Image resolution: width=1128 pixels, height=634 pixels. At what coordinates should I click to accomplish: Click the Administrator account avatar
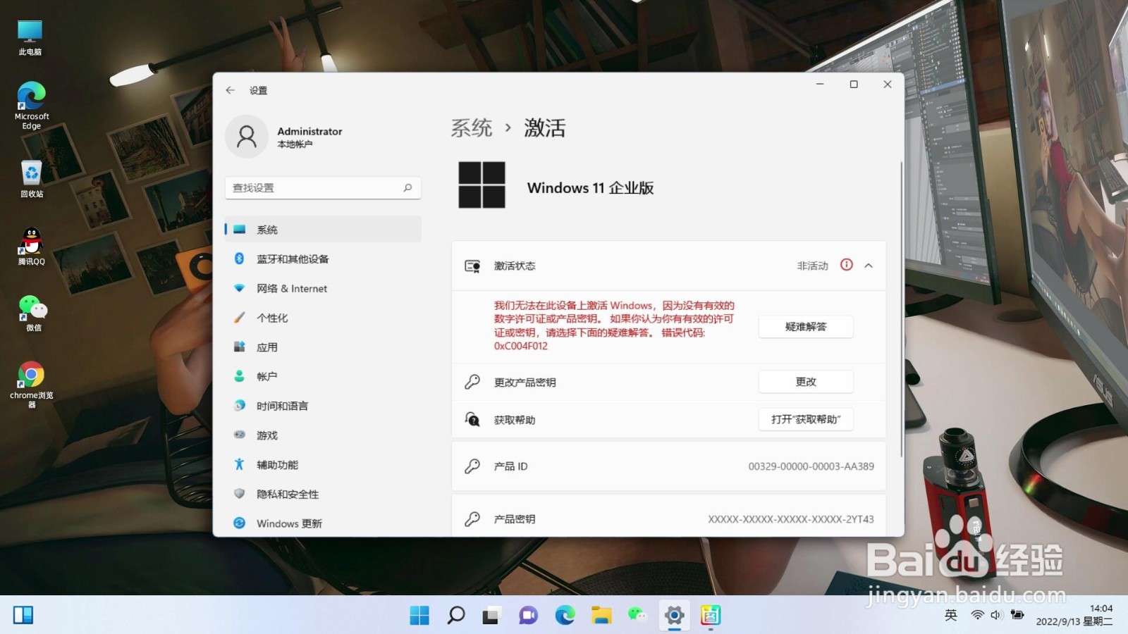247,137
